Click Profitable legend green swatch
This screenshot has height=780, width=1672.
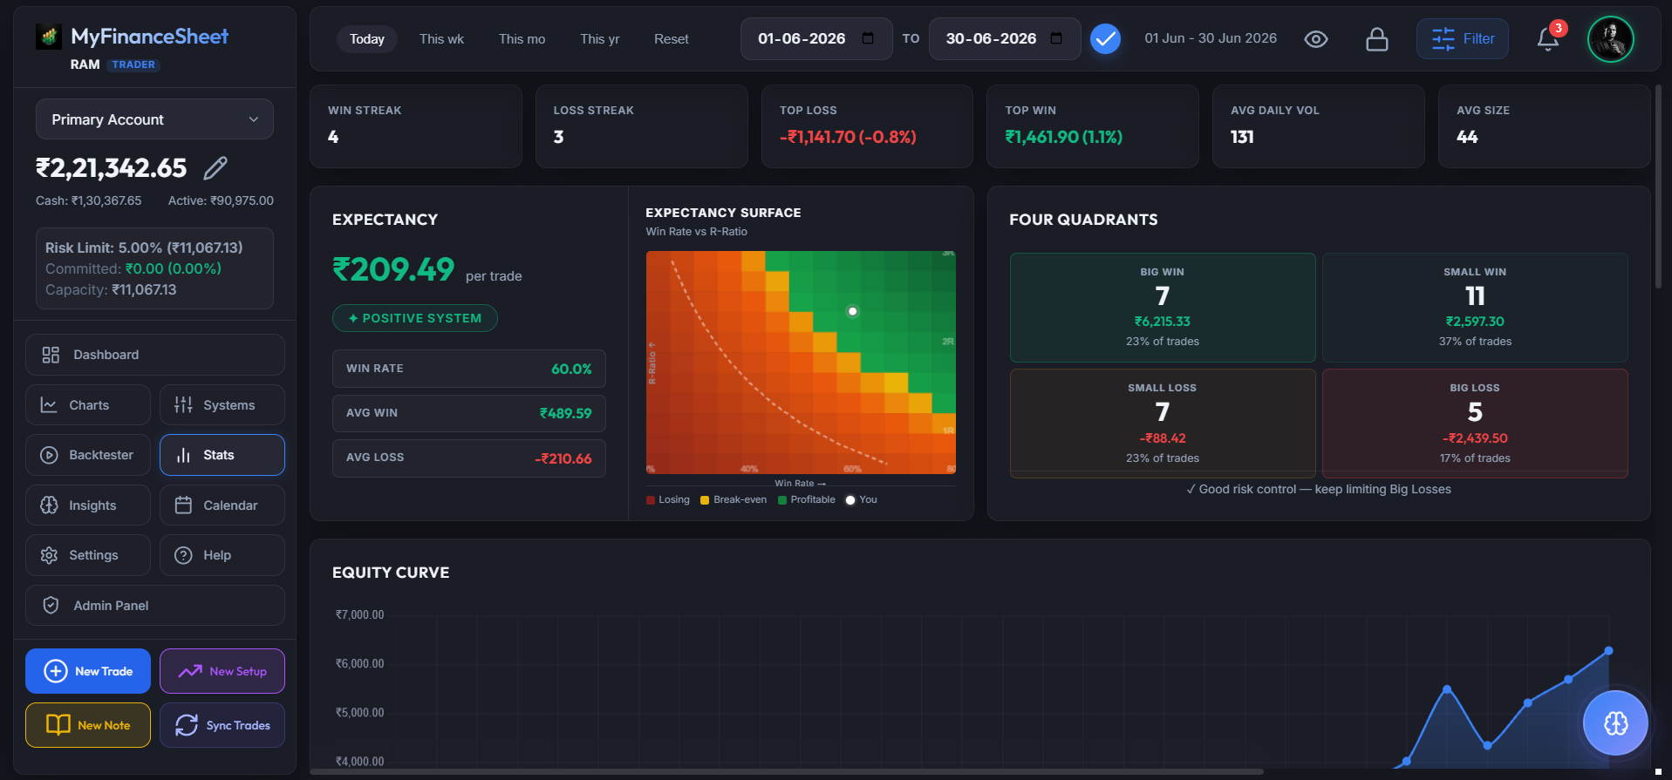point(782,500)
